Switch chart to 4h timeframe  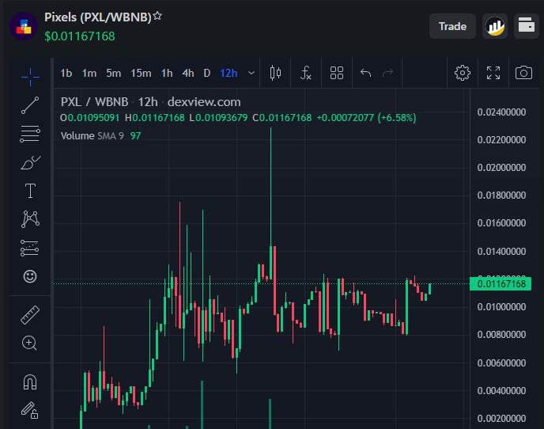[188, 74]
